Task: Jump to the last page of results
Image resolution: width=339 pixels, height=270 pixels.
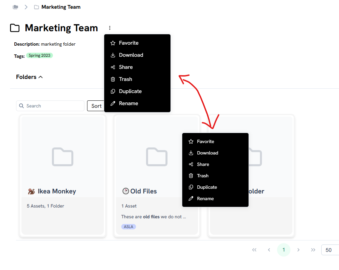Action: point(313,250)
